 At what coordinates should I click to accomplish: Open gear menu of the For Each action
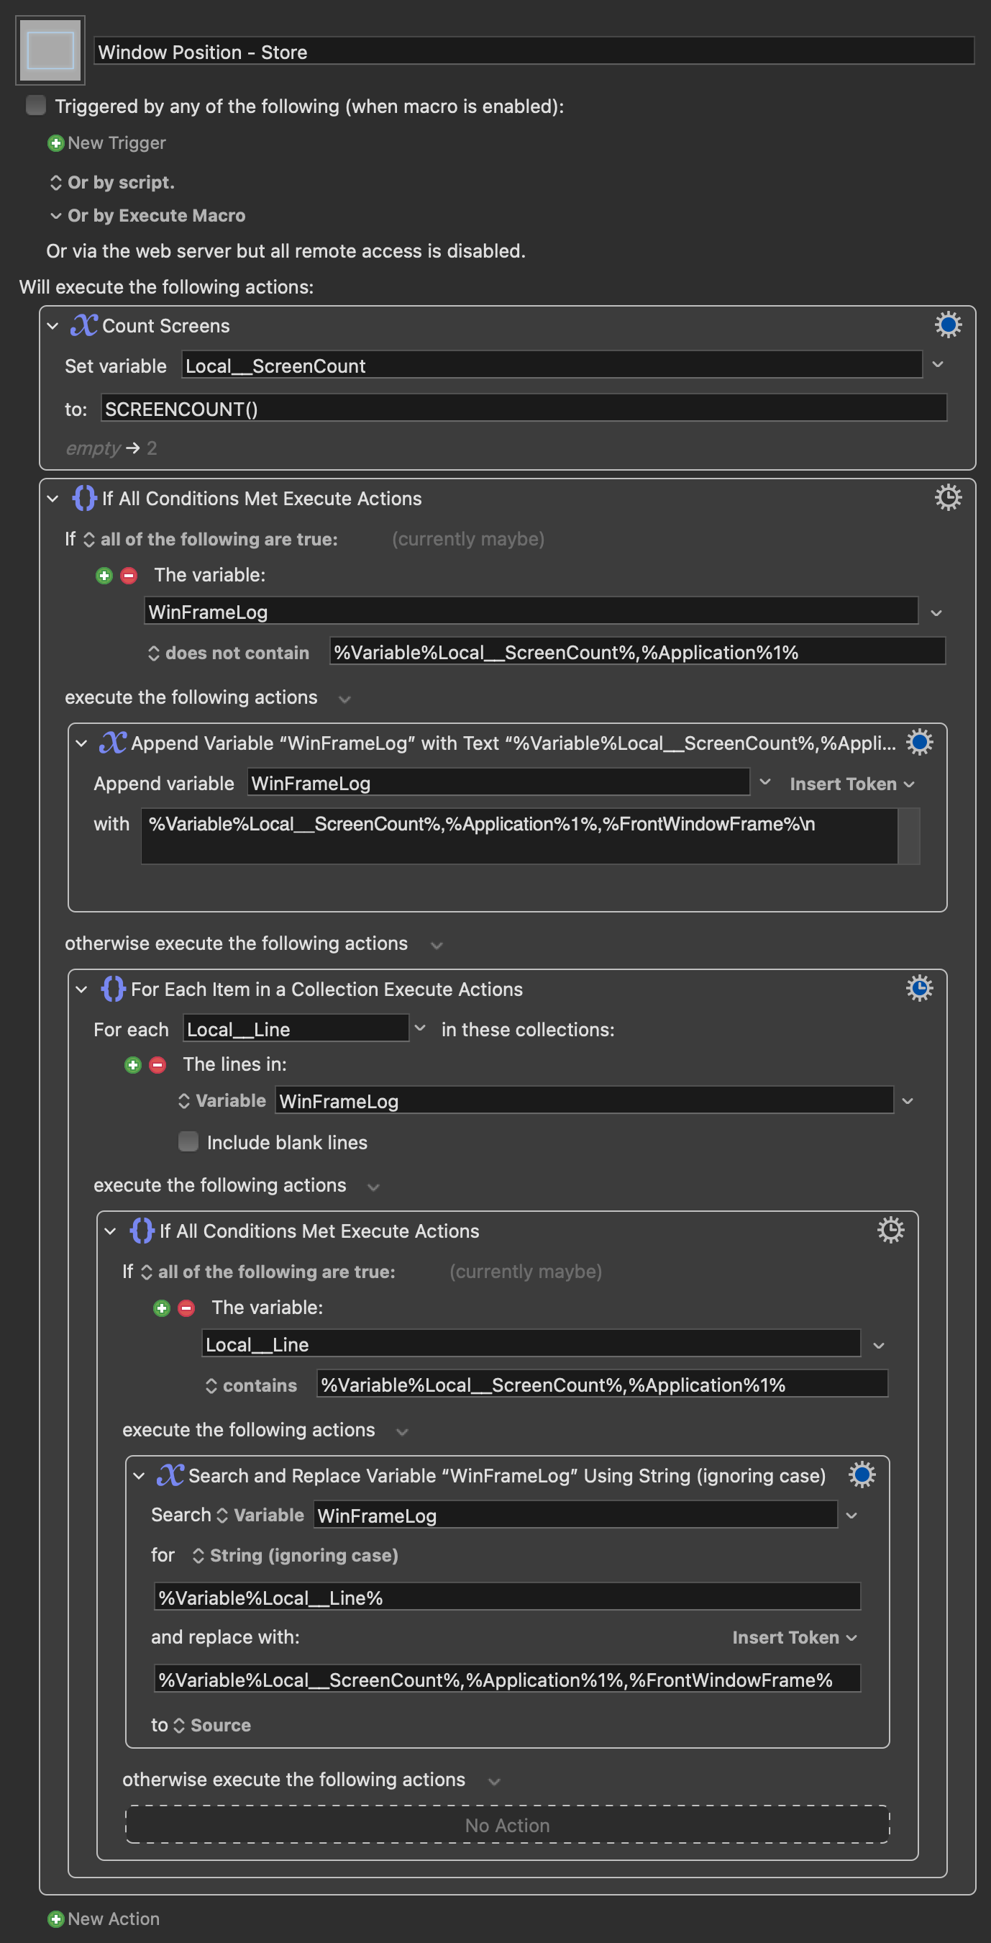919,988
